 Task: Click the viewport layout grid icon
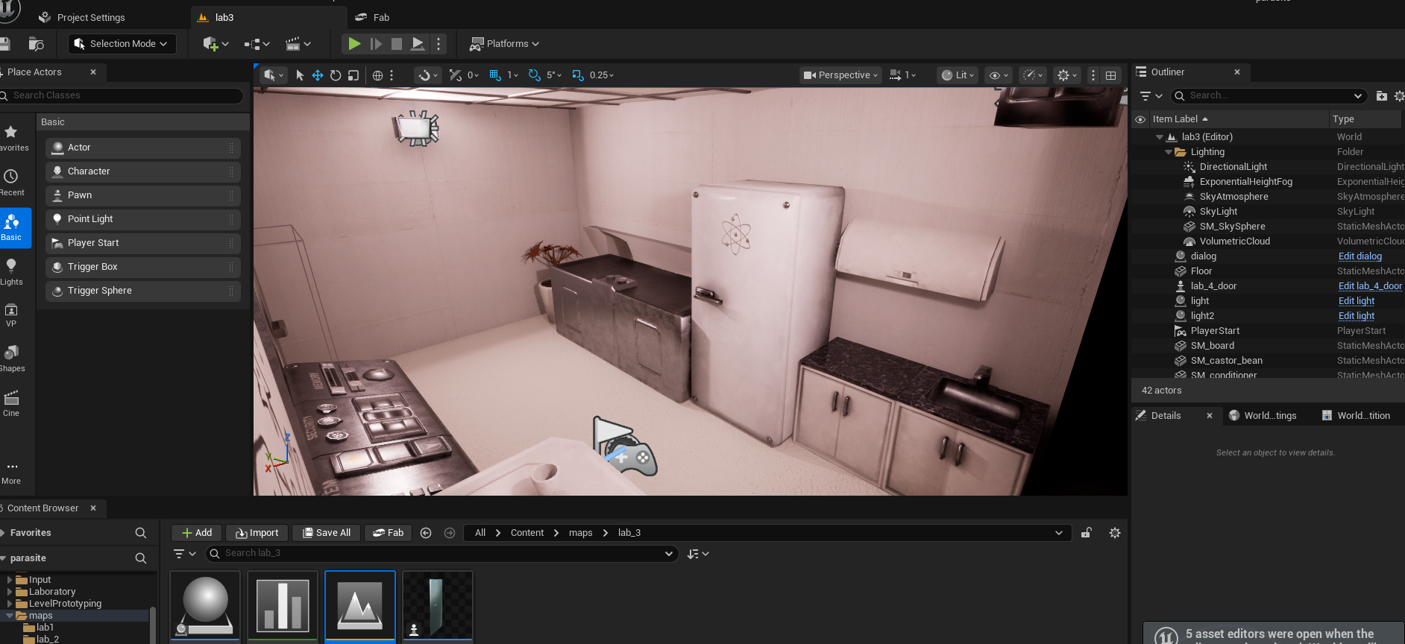coord(1110,75)
